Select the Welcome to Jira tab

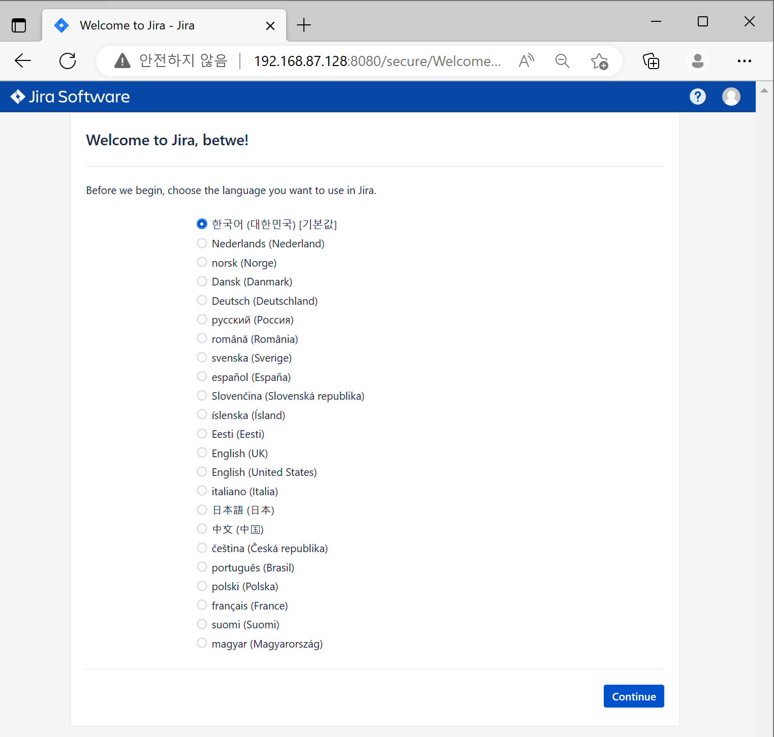pyautogui.click(x=164, y=25)
